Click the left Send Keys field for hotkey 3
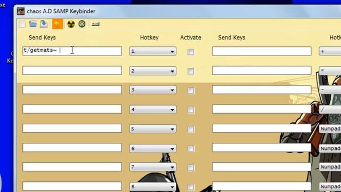Viewport: 341px width, 192px height. click(72, 90)
